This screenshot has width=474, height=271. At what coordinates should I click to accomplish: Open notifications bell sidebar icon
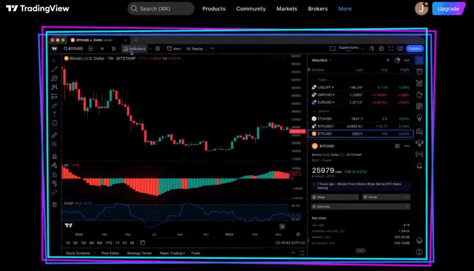(419, 166)
